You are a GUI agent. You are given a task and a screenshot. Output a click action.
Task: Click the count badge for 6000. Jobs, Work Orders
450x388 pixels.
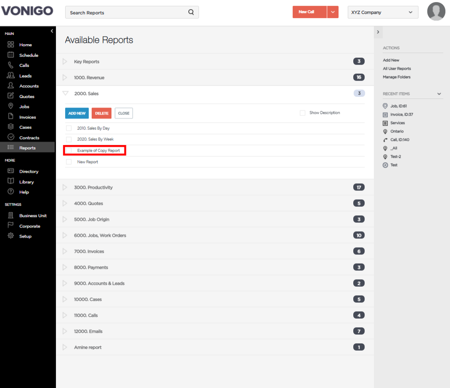(359, 235)
